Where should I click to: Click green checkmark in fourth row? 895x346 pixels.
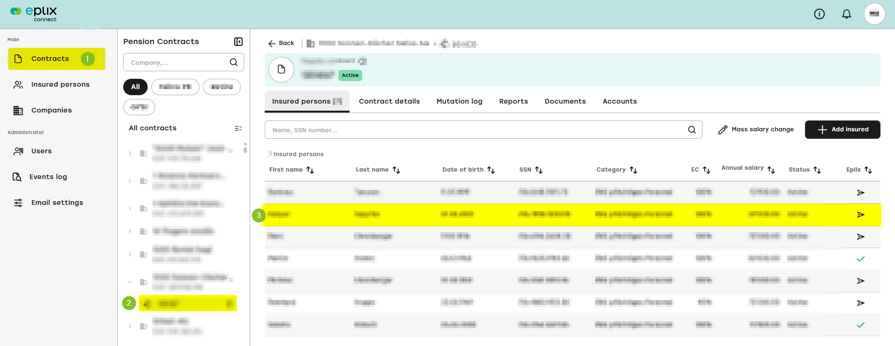pyautogui.click(x=860, y=259)
